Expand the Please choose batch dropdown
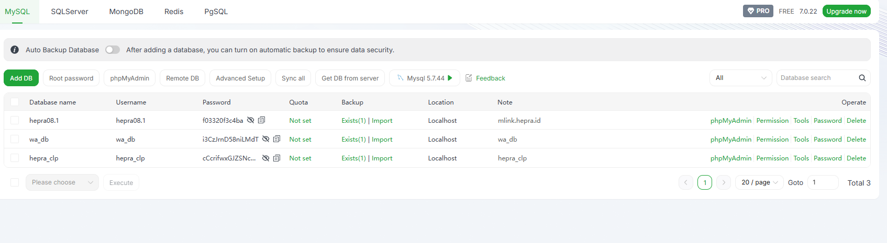The image size is (887, 243). pyautogui.click(x=62, y=182)
